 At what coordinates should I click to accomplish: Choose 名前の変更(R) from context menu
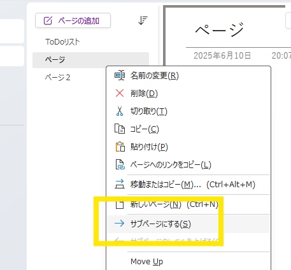tap(188, 76)
